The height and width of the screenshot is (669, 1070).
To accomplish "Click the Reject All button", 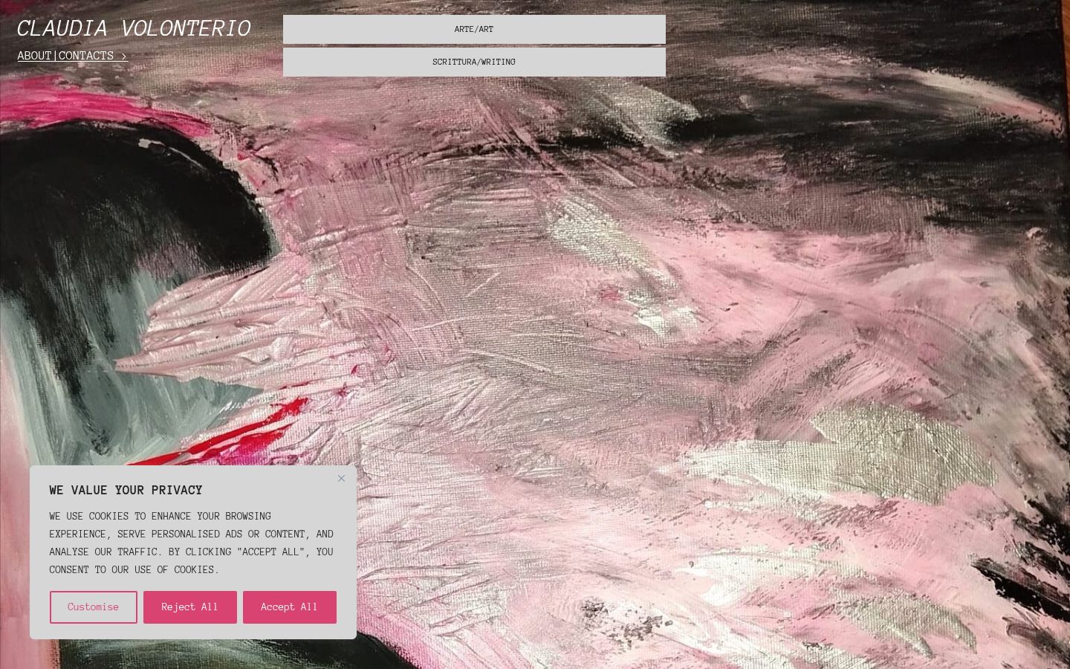I will 190,607.
